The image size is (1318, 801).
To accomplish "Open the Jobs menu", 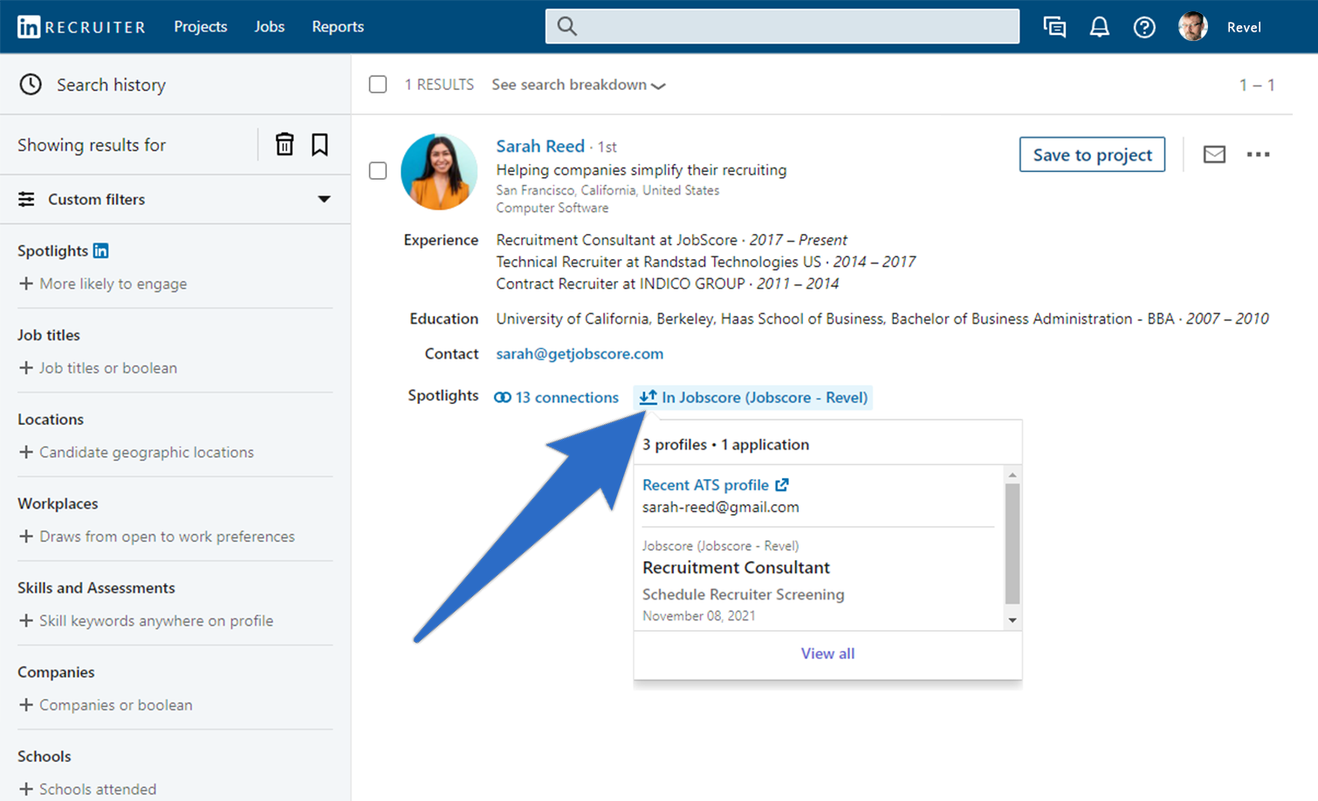I will pyautogui.click(x=270, y=26).
